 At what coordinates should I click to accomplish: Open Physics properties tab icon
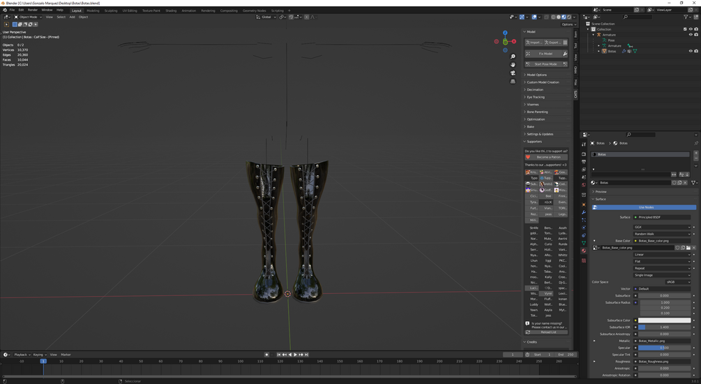tap(583, 228)
